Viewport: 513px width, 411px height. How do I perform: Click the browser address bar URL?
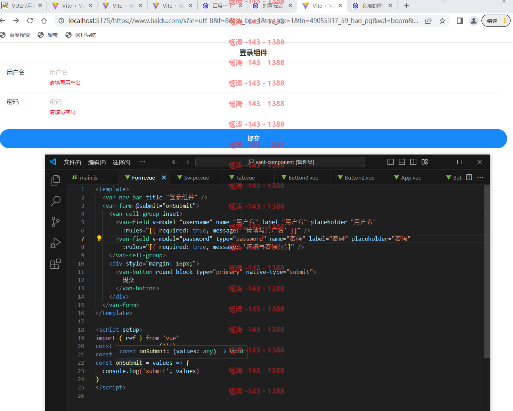tap(243, 21)
